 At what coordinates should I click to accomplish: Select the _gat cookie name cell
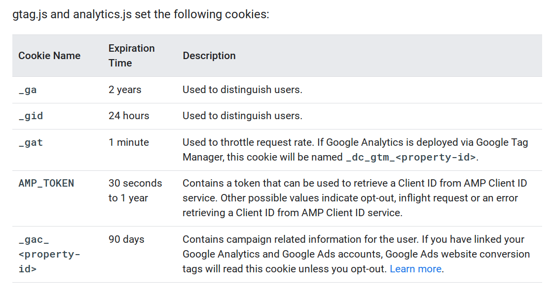click(x=31, y=143)
